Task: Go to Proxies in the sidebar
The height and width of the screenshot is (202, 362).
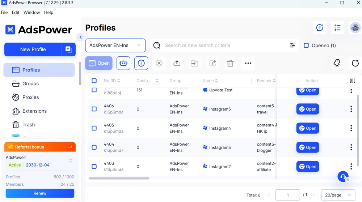Action: (30, 97)
